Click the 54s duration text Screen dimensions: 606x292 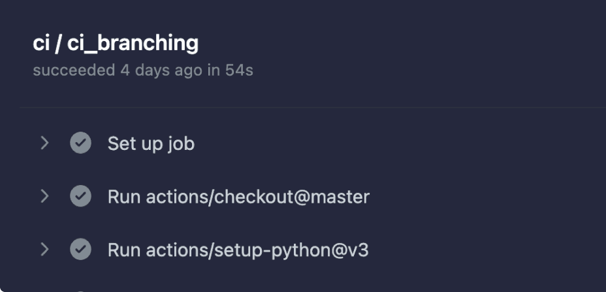point(239,70)
